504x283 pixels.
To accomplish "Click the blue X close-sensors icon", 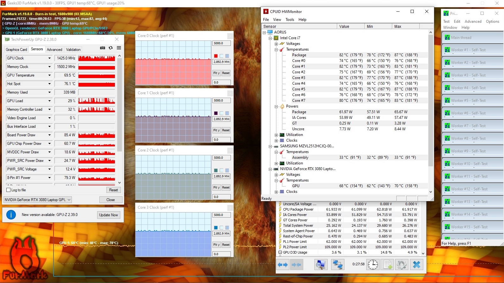I will pos(417,265).
